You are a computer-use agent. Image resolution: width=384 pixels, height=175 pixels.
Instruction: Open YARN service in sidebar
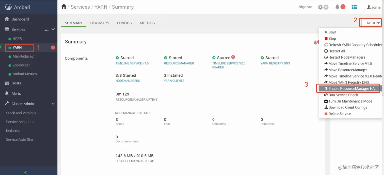[17, 47]
